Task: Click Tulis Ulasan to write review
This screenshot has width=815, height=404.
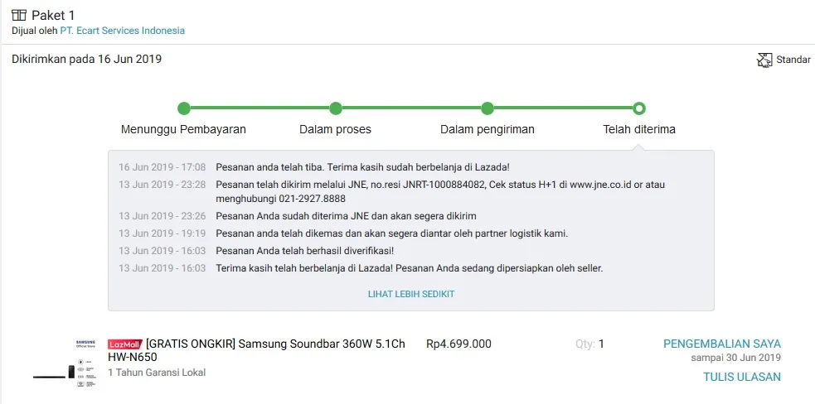Action: 742,377
